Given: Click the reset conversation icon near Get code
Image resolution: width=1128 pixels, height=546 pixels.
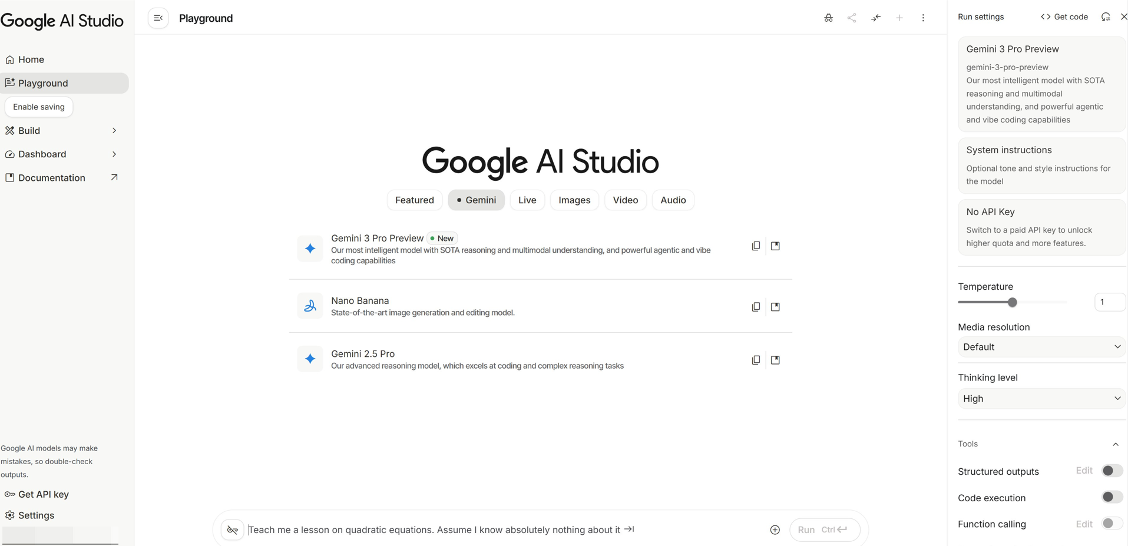Looking at the screenshot, I should coord(1106,16).
